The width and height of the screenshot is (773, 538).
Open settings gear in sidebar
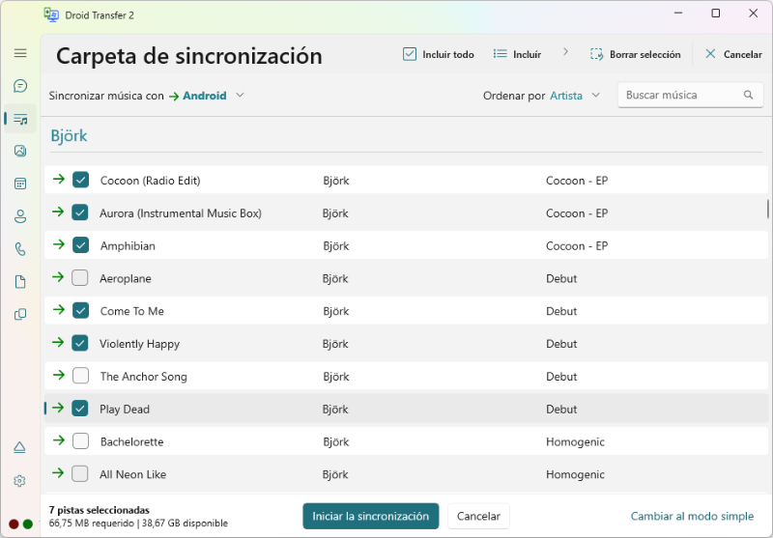tap(20, 480)
